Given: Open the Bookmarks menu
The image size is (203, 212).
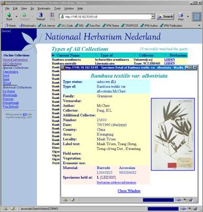Looking at the screenshot, I should (x=44, y=8).
